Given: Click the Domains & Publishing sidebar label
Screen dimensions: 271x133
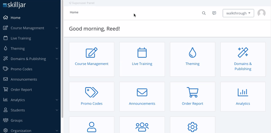Looking at the screenshot, I should tap(28, 59).
